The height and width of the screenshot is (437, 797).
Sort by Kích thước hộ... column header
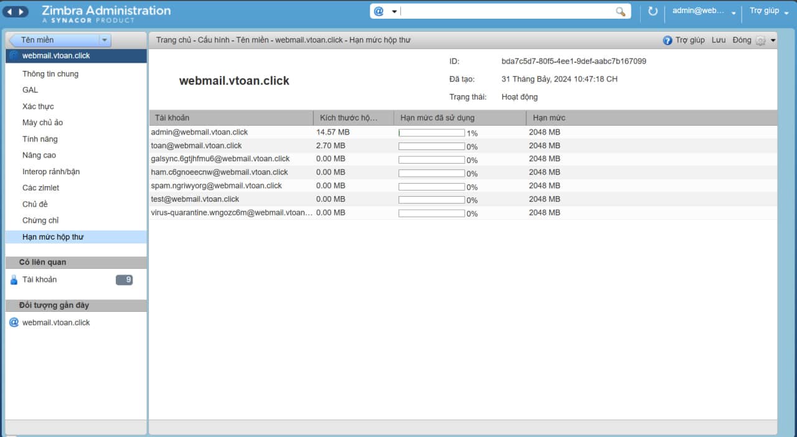pos(354,118)
